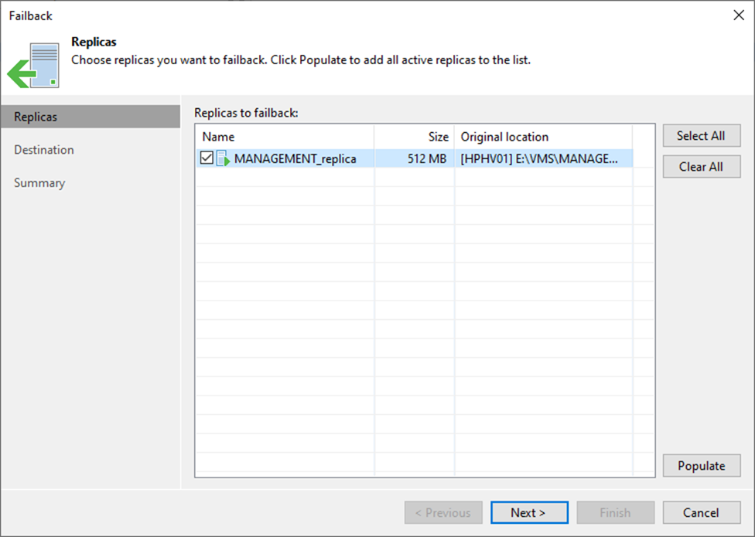
Task: Click the greyed-out Finish button
Action: pos(615,512)
